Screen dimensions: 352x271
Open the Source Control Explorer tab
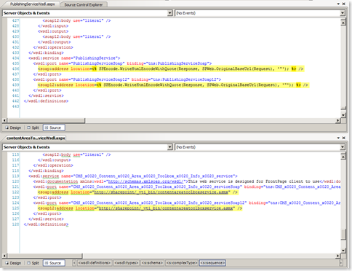pos(84,4)
